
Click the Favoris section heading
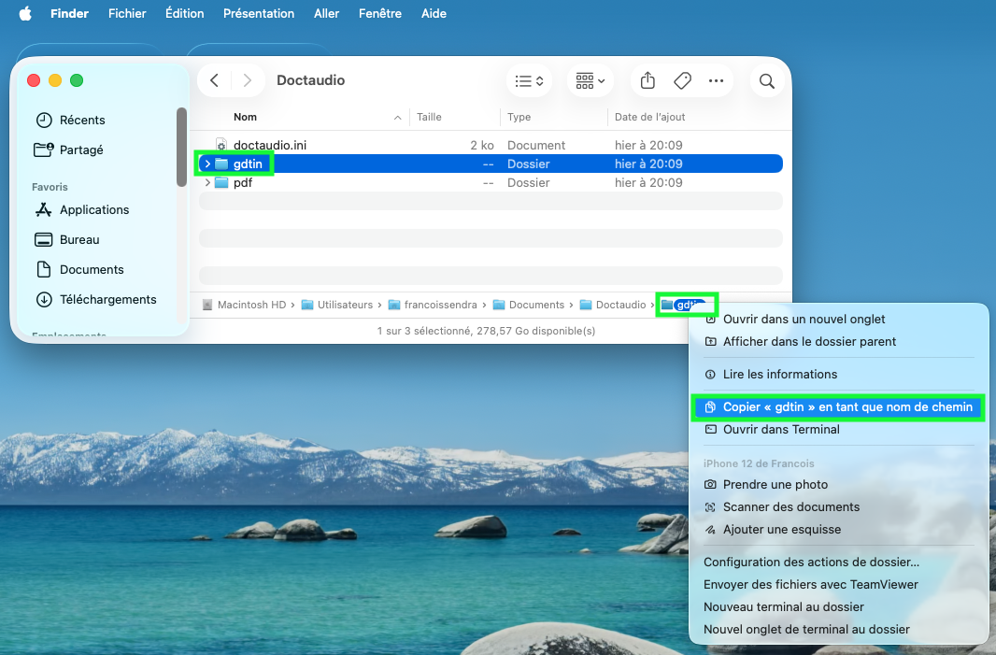click(50, 187)
